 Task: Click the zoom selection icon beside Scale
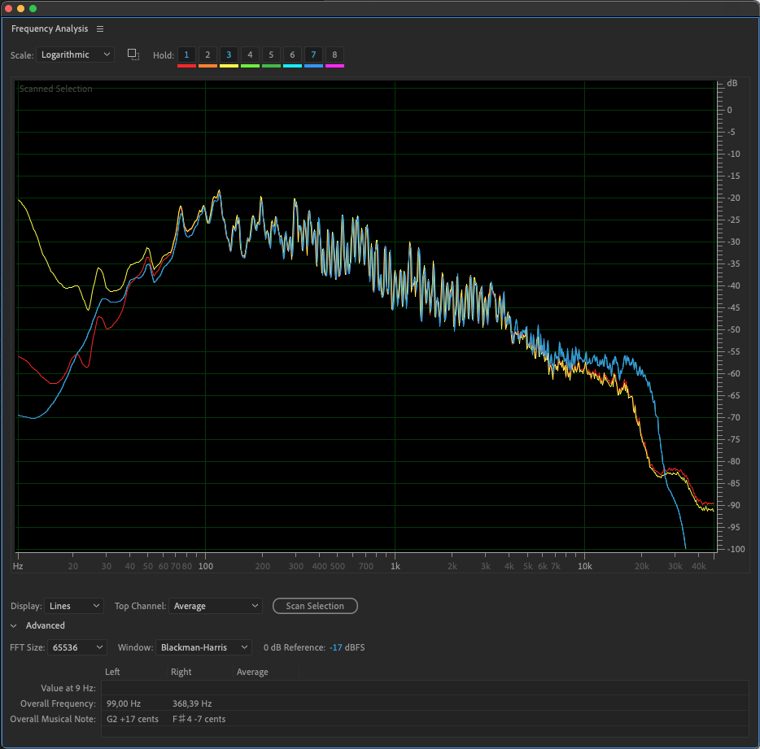(x=133, y=54)
